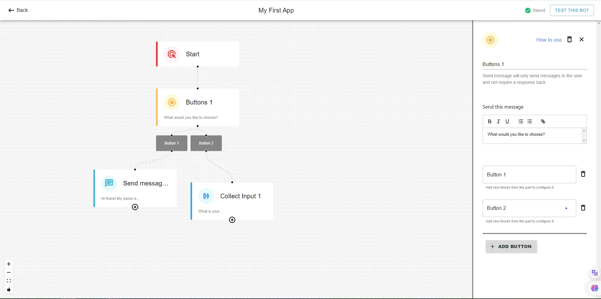The height and width of the screenshot is (299, 601).
Task: Click the target connector under Collect Input block
Action: pyautogui.click(x=232, y=220)
